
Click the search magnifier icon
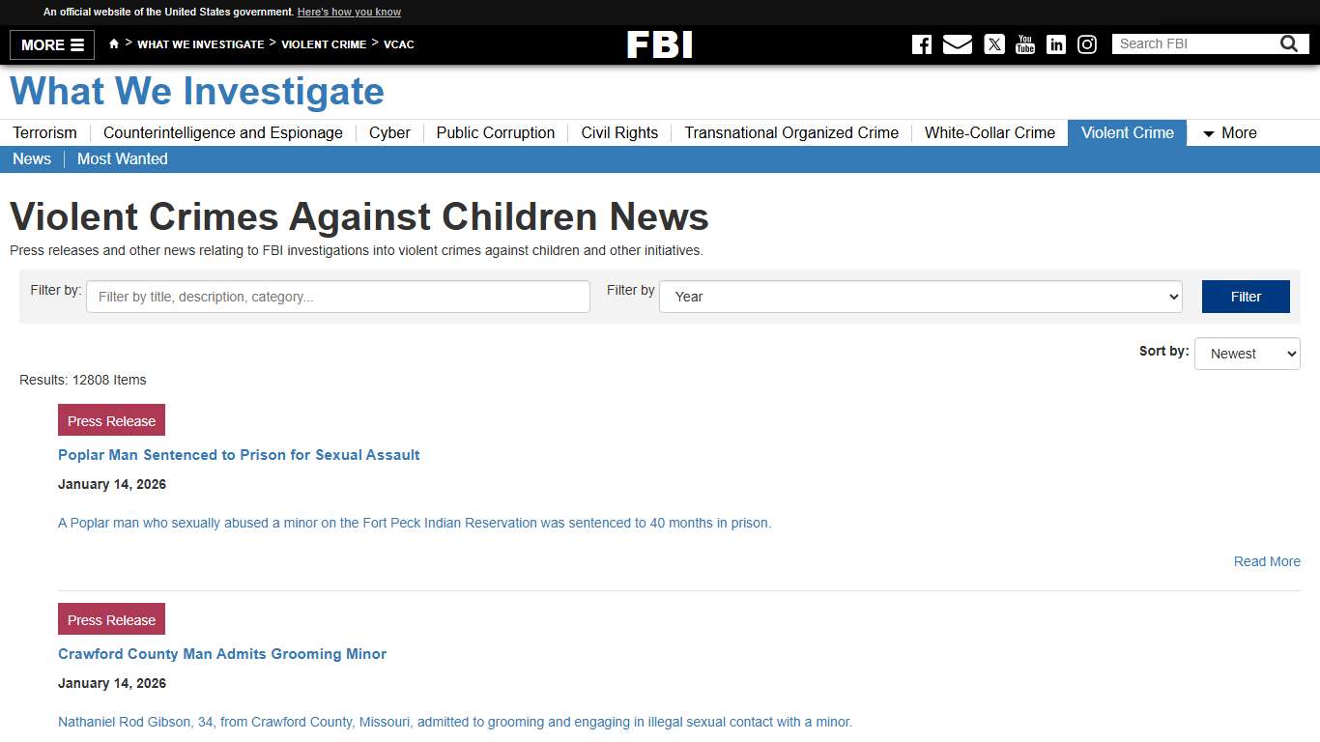(1288, 43)
